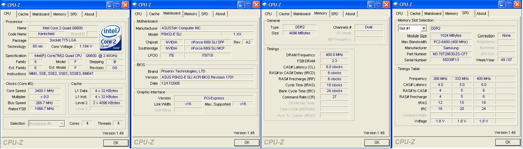
Task: Click the Intel Core 2 Quad logo
Action: point(111,37)
